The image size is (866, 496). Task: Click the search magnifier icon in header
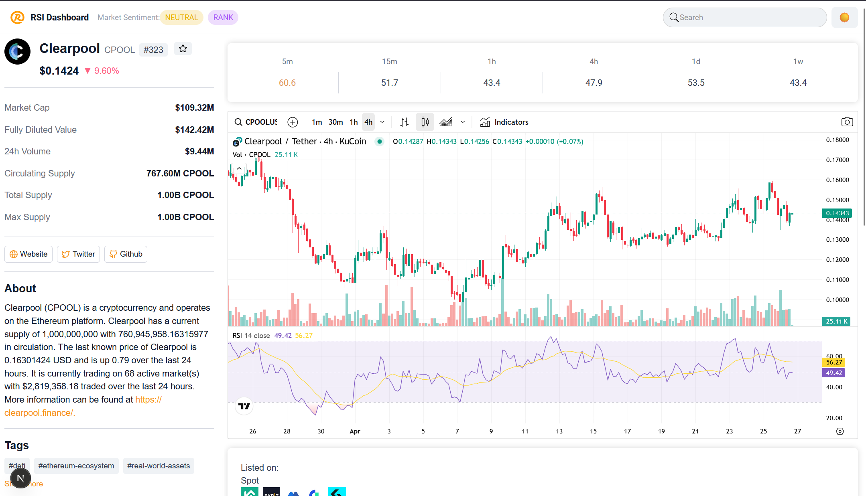[674, 17]
